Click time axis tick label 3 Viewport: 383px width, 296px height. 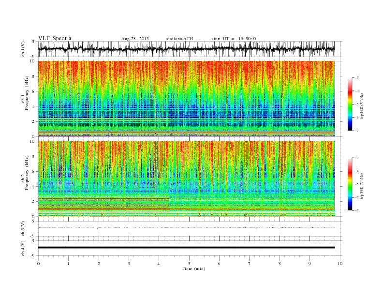tap(129, 264)
